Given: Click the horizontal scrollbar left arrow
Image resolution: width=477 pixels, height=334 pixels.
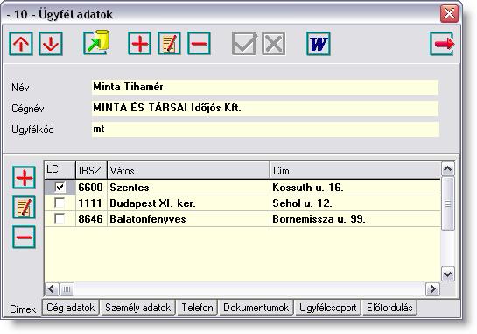Looking at the screenshot, I should [52, 289].
